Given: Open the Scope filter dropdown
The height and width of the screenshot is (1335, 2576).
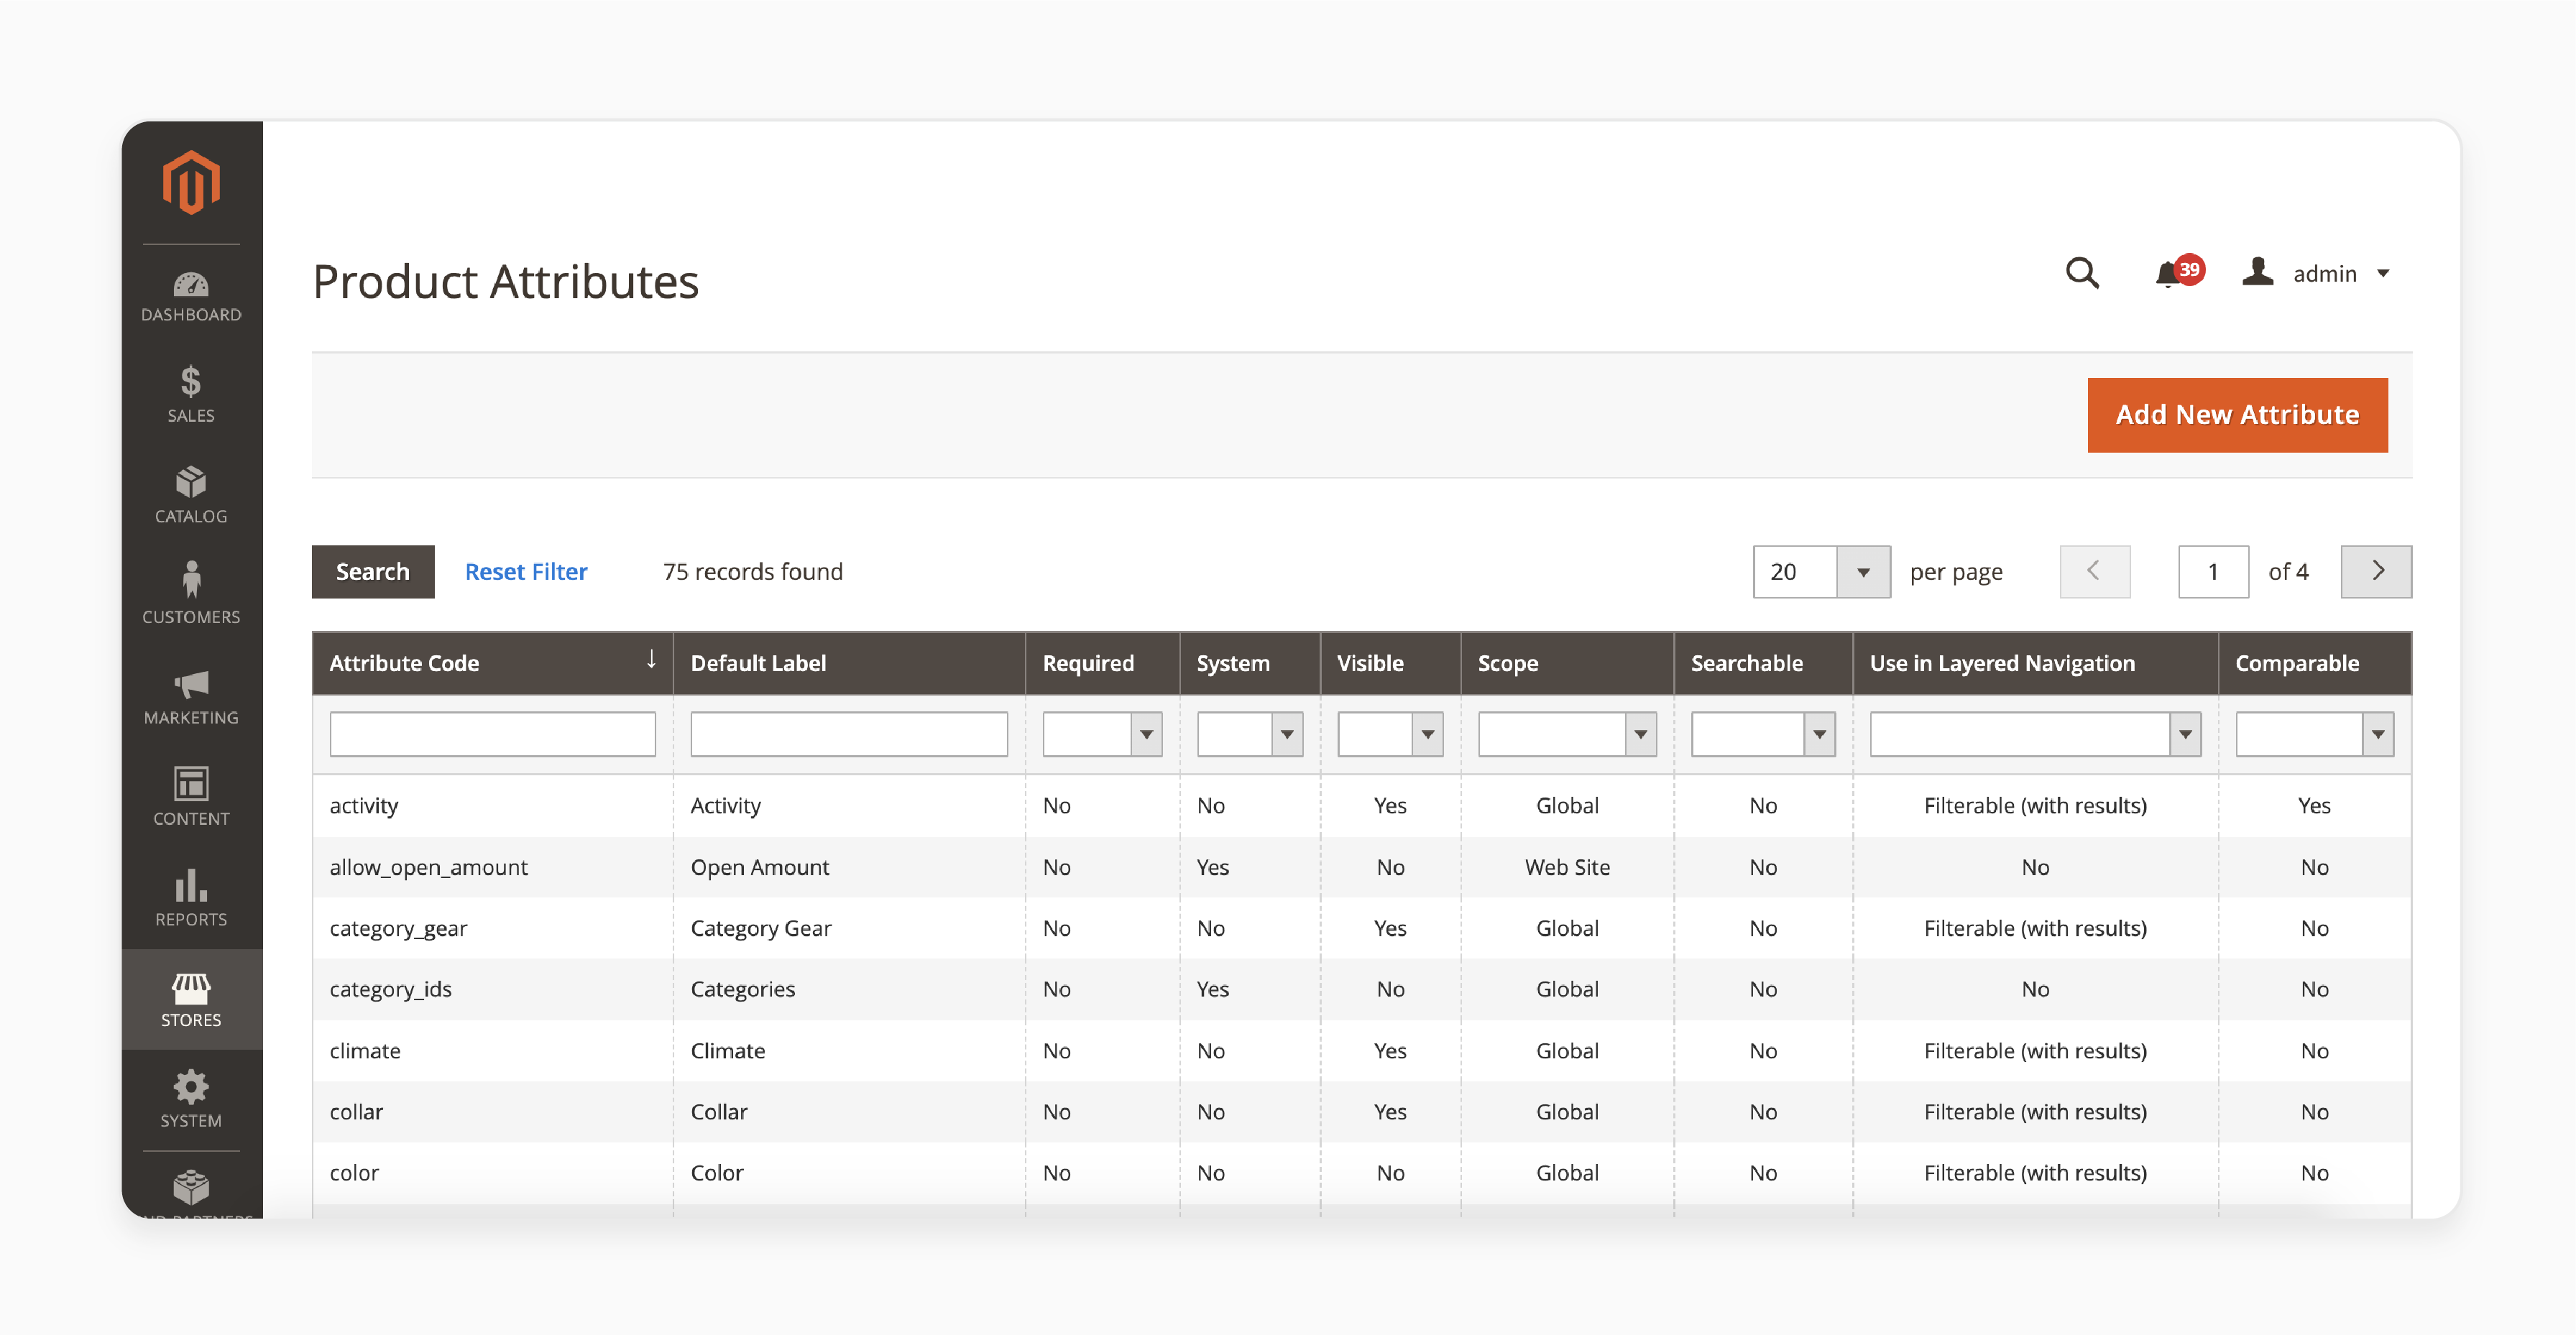Looking at the screenshot, I should pyautogui.click(x=1567, y=734).
